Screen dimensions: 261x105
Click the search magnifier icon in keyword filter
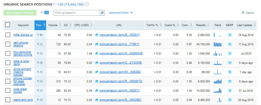[x=102, y=13]
